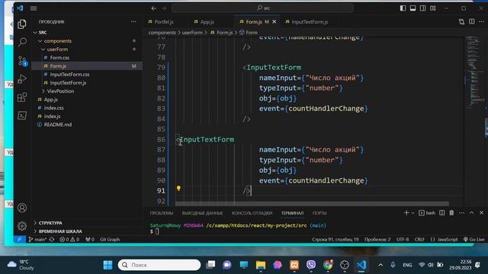Image resolution: width=488 pixels, height=274 pixels.
Task: Change the CRLF end of line setting
Action: (x=419, y=240)
